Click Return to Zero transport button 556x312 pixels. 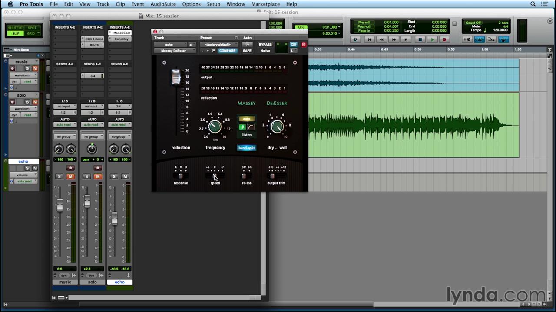[369, 39]
